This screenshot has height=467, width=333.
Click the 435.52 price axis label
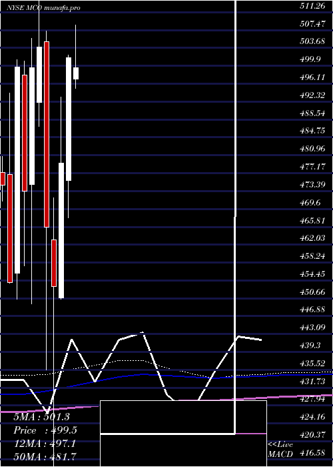click(x=312, y=364)
